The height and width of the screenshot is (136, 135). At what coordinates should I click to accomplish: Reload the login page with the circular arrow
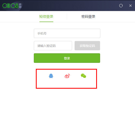(121, 6)
